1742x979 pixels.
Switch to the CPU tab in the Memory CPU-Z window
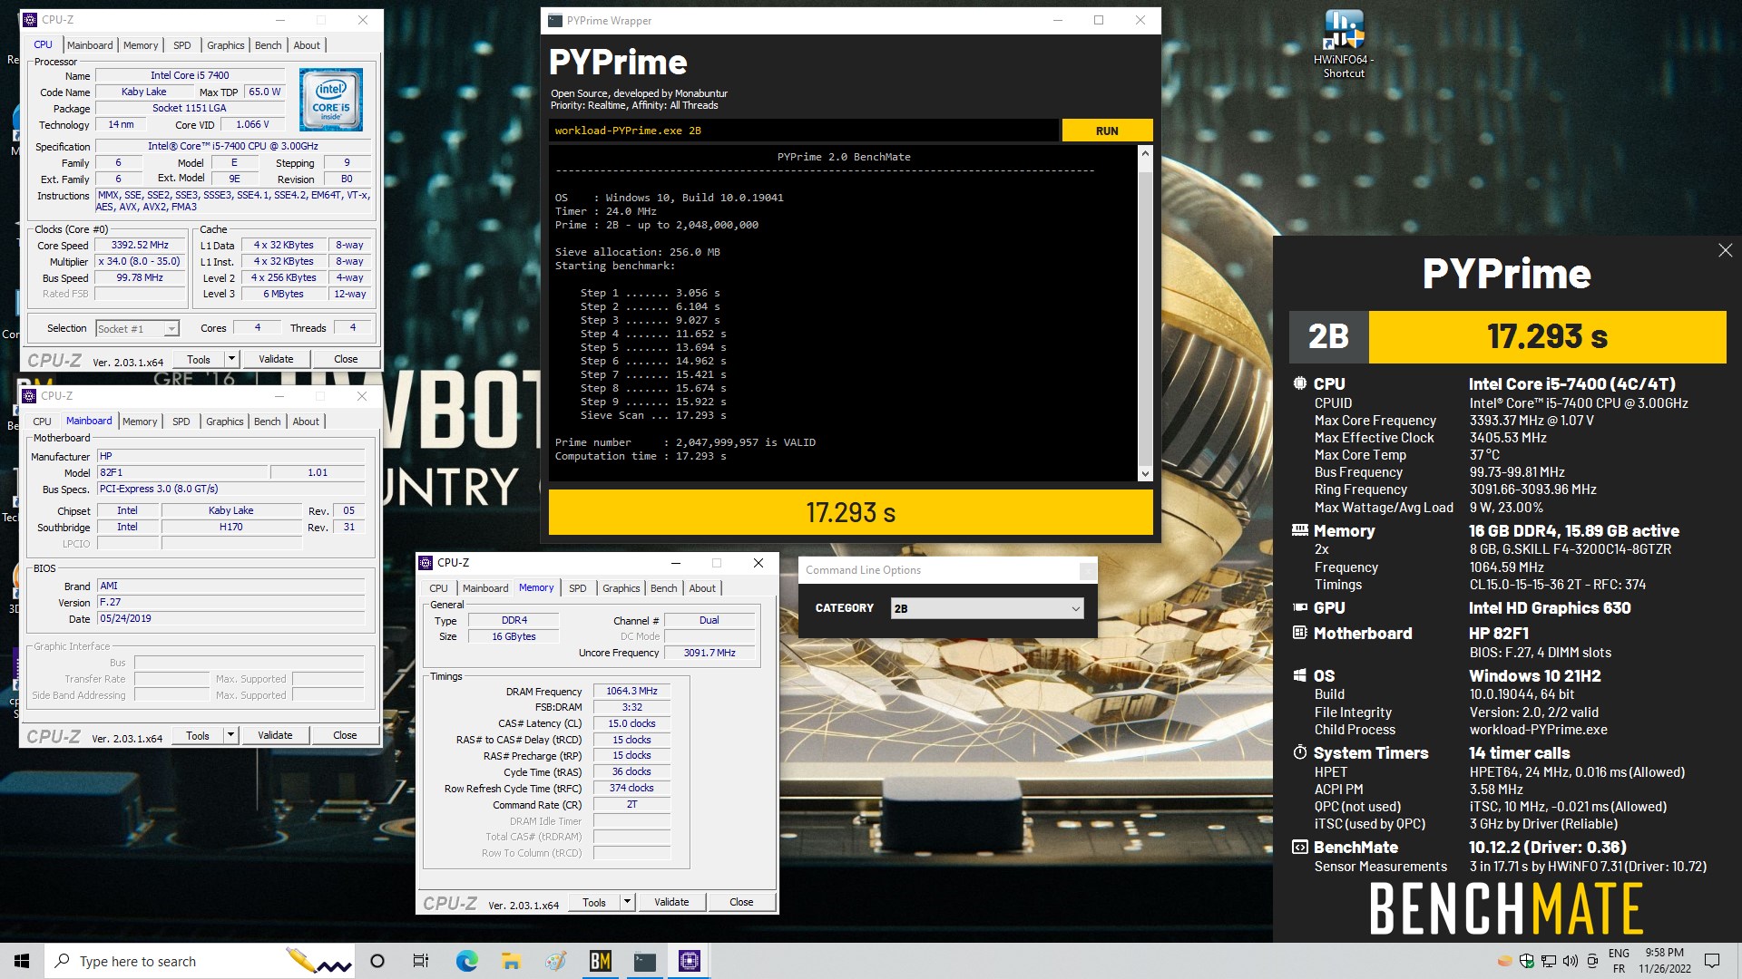pos(438,588)
